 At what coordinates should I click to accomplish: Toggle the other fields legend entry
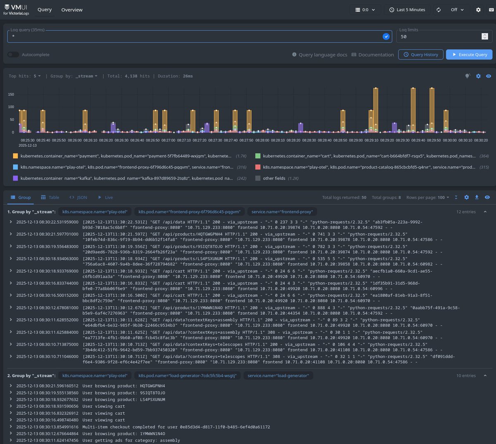coord(277,178)
